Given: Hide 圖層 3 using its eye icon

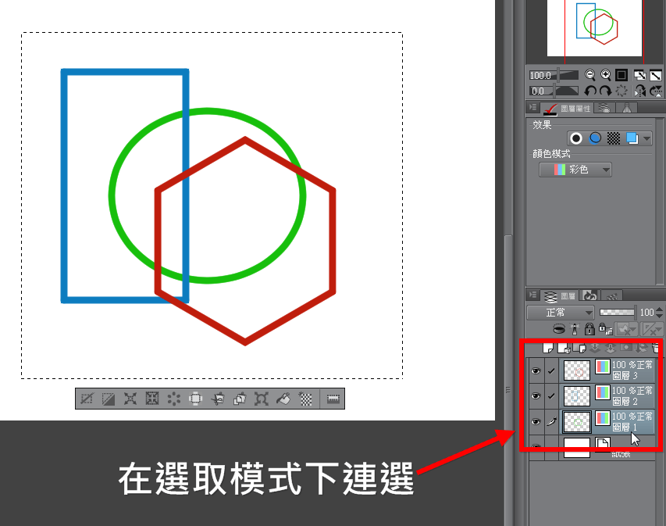Looking at the screenshot, I should point(536,370).
